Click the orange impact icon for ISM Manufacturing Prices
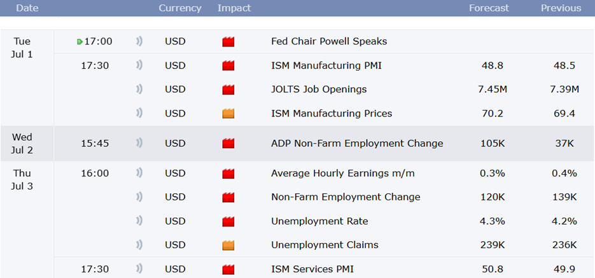 [x=228, y=113]
